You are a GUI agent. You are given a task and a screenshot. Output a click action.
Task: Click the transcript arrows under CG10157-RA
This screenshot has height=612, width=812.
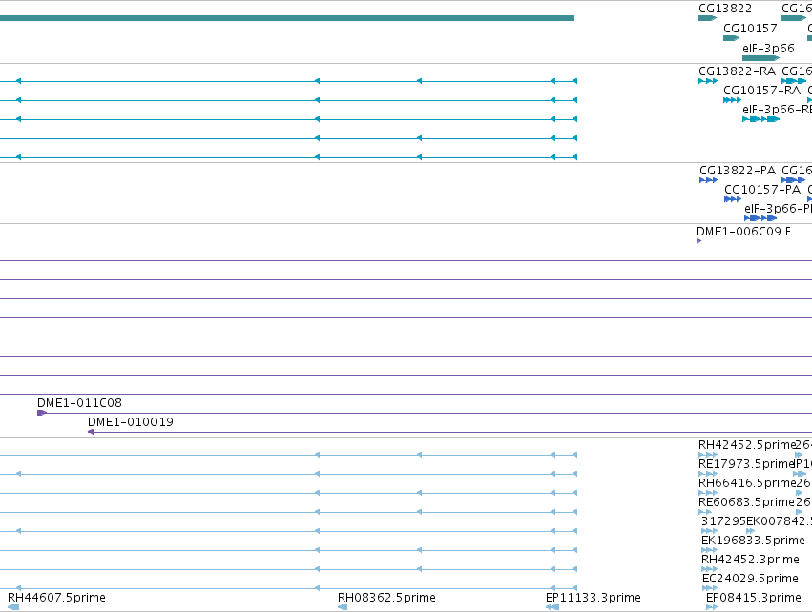(x=732, y=100)
